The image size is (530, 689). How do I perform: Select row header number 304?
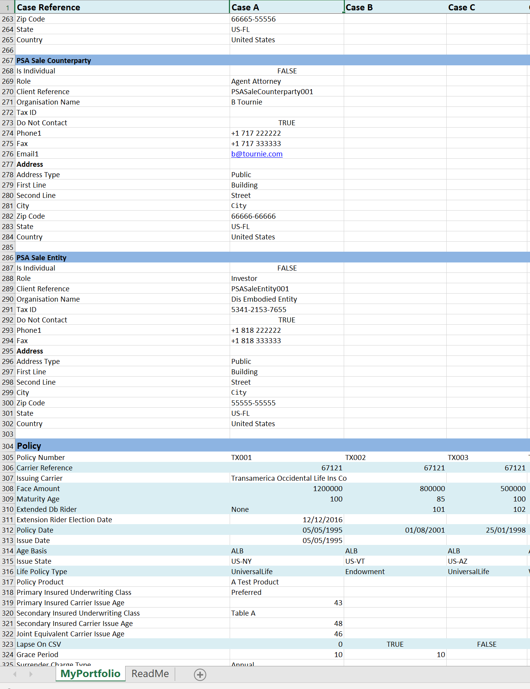(8, 446)
